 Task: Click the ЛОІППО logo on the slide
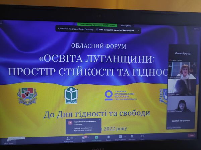(71, 95)
